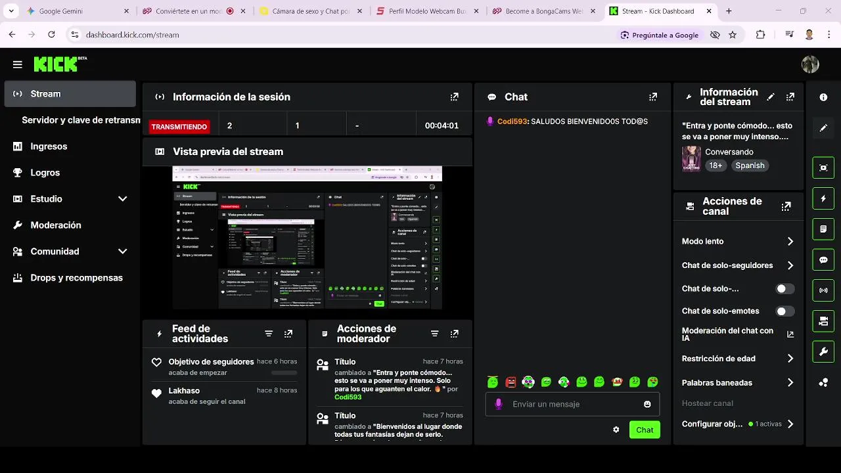
Task: Click in the Enviar un mensaje field
Action: (x=572, y=404)
